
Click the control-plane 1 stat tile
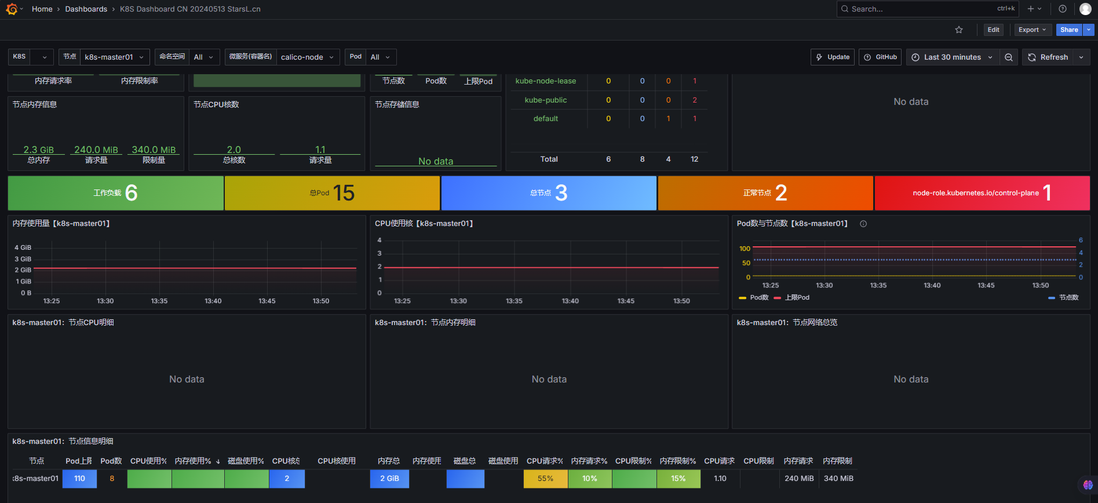982,193
